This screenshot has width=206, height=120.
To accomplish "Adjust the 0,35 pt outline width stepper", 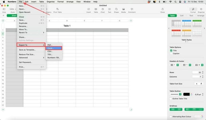I will 203,94.
